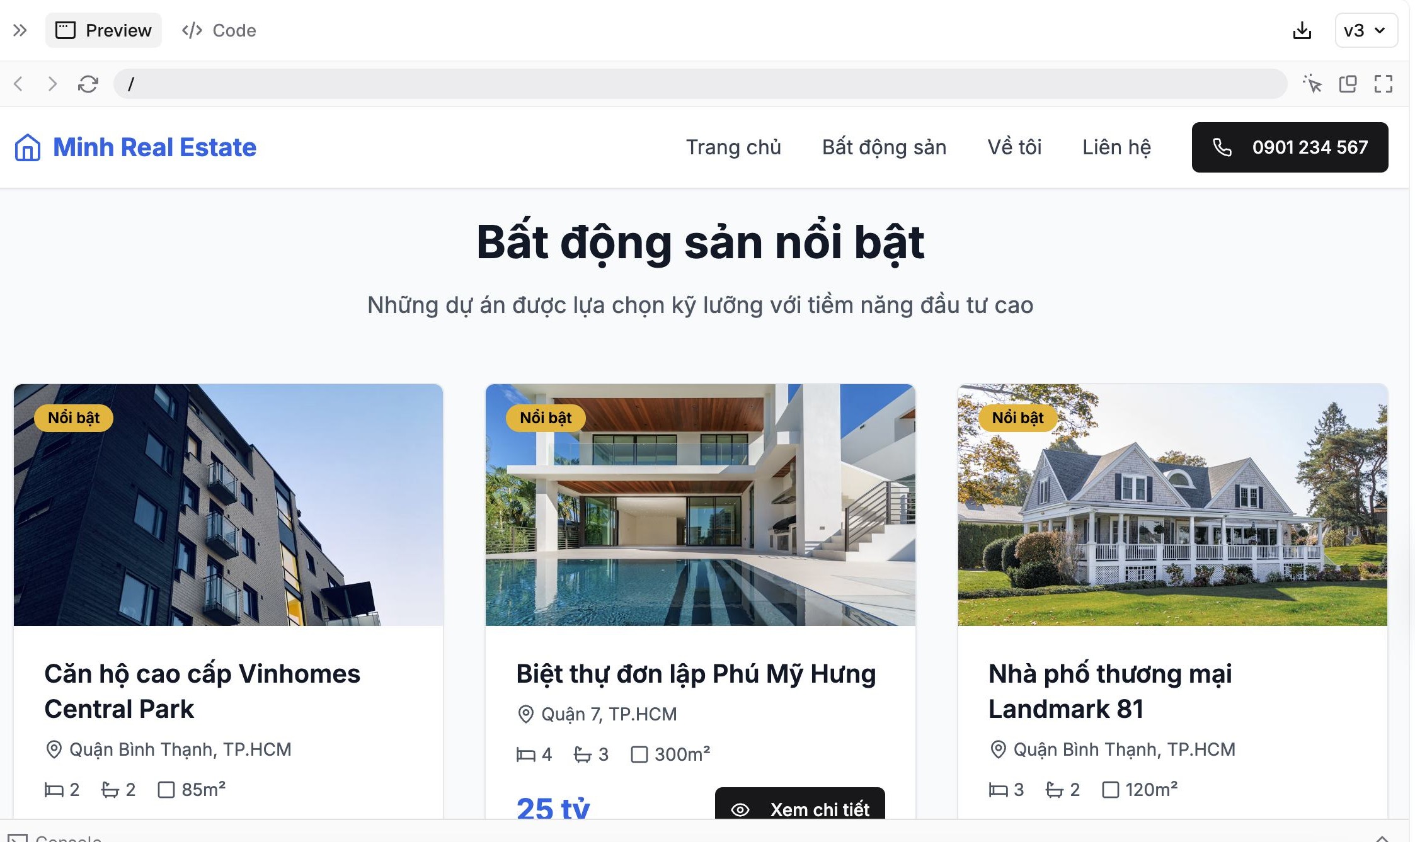1415x842 pixels.
Task: Open the preview in a new window icon
Action: tap(1348, 84)
